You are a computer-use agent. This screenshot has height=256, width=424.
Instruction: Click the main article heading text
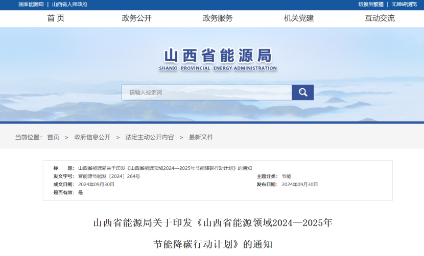(213, 223)
